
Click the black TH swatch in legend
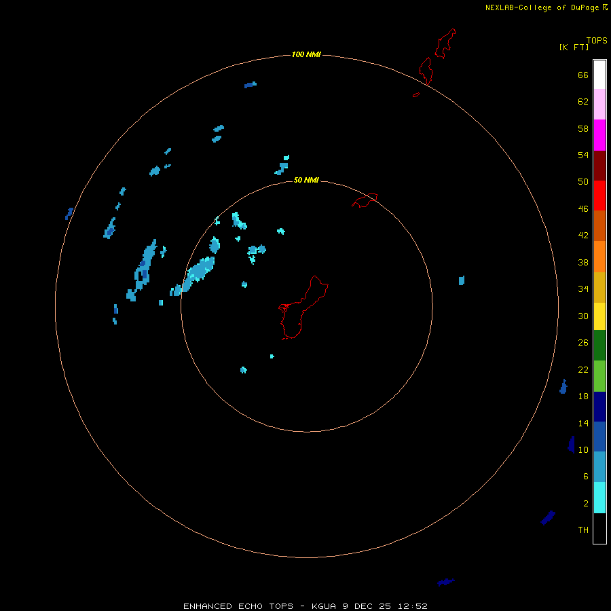(x=599, y=528)
